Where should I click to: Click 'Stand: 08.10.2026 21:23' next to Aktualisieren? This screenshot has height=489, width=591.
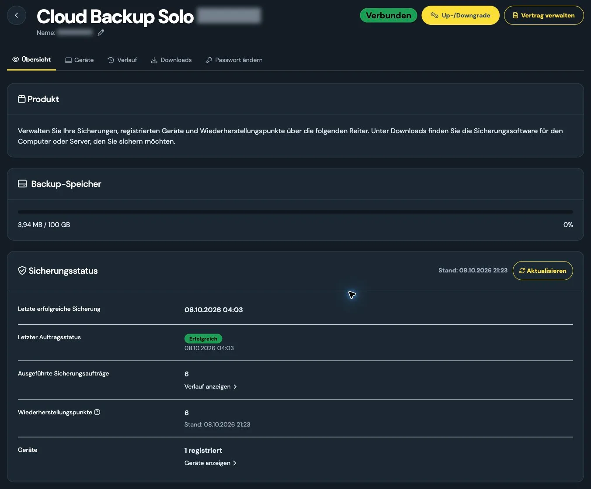[x=473, y=270]
